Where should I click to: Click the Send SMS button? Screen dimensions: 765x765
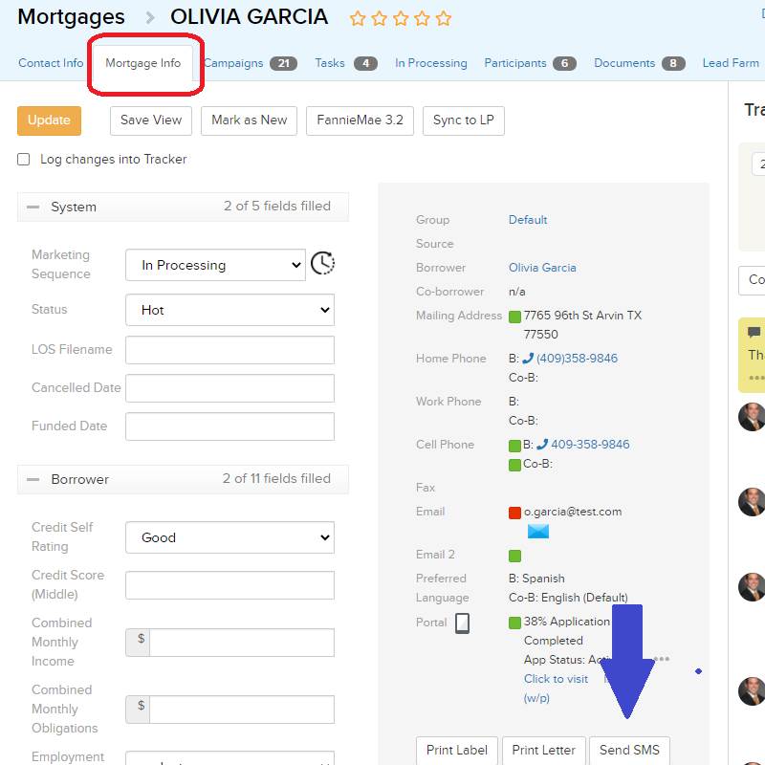629,750
